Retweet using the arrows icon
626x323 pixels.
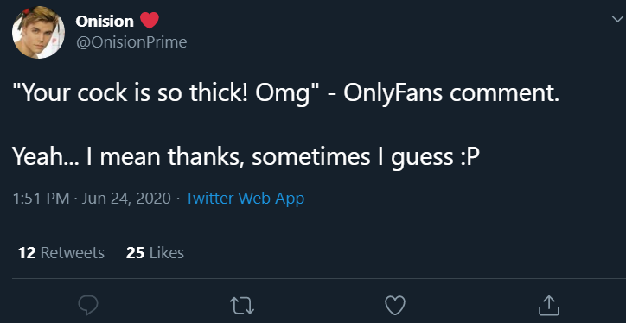pyautogui.click(x=242, y=306)
